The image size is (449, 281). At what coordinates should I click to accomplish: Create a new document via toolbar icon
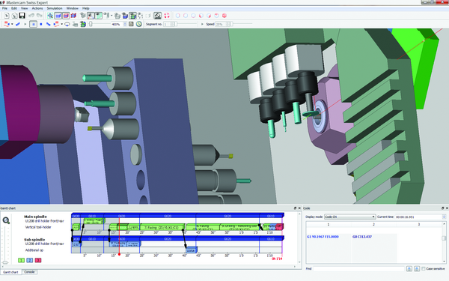(6, 16)
